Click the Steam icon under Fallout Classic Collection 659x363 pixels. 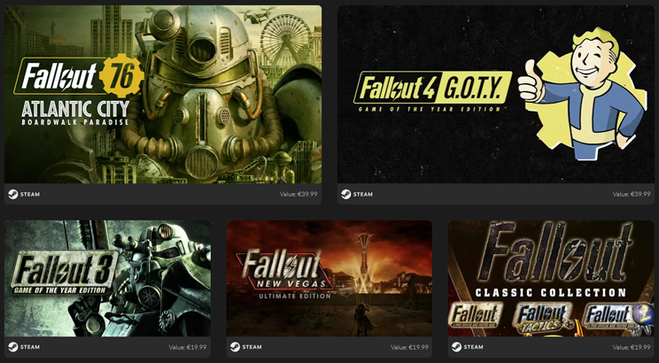click(456, 347)
